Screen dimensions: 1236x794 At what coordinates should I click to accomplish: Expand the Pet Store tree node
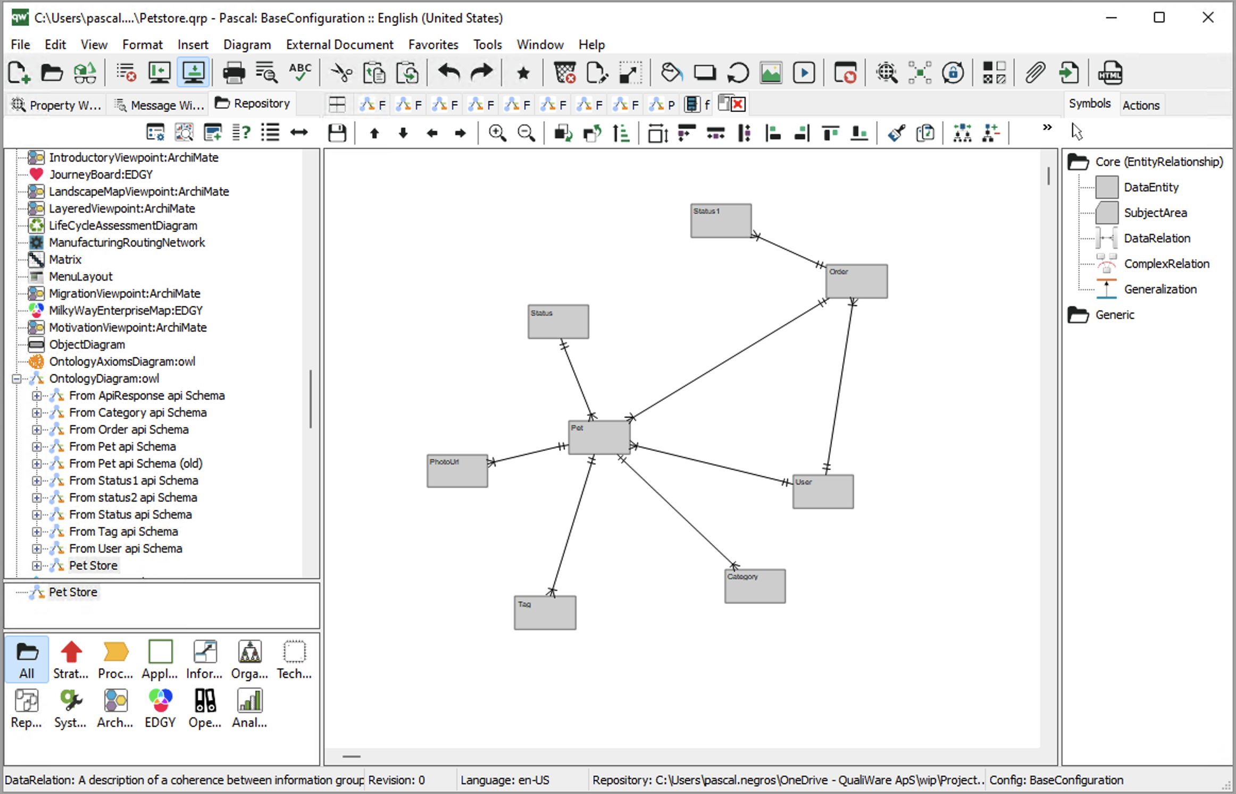click(36, 565)
